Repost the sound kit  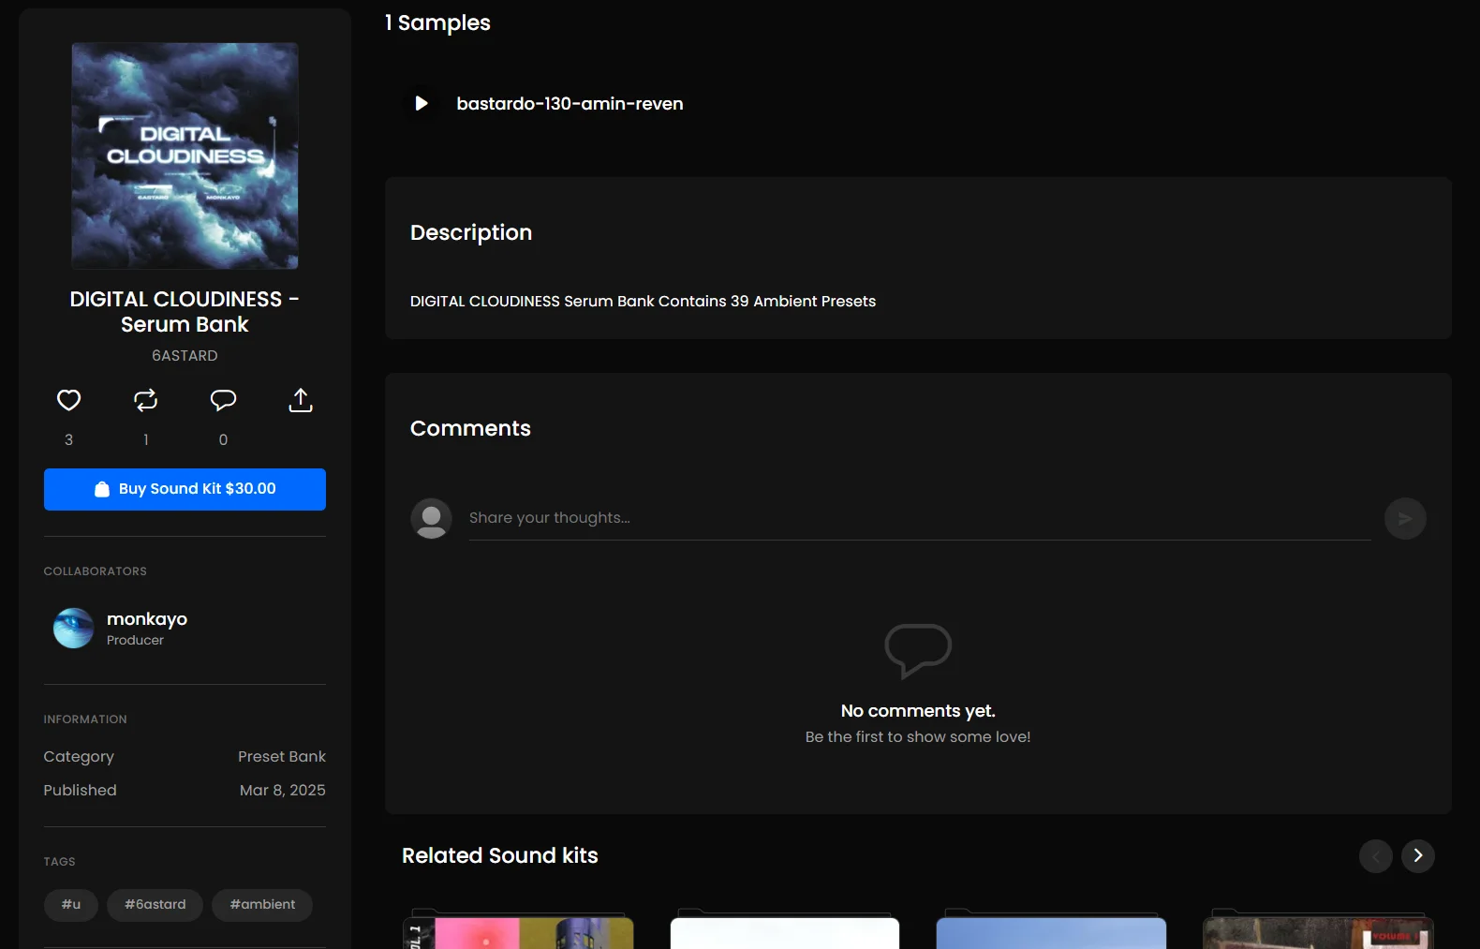(146, 400)
